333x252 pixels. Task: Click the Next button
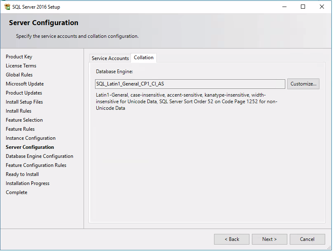pyautogui.click(x=269, y=239)
